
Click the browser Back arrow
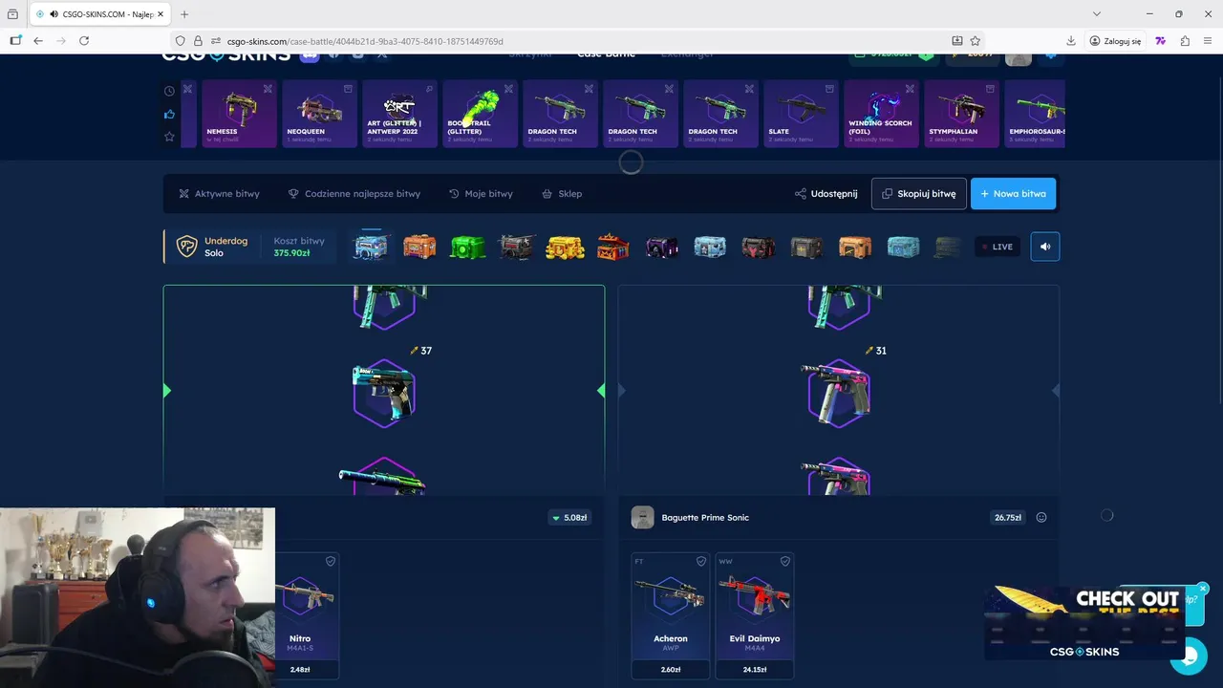tap(38, 41)
